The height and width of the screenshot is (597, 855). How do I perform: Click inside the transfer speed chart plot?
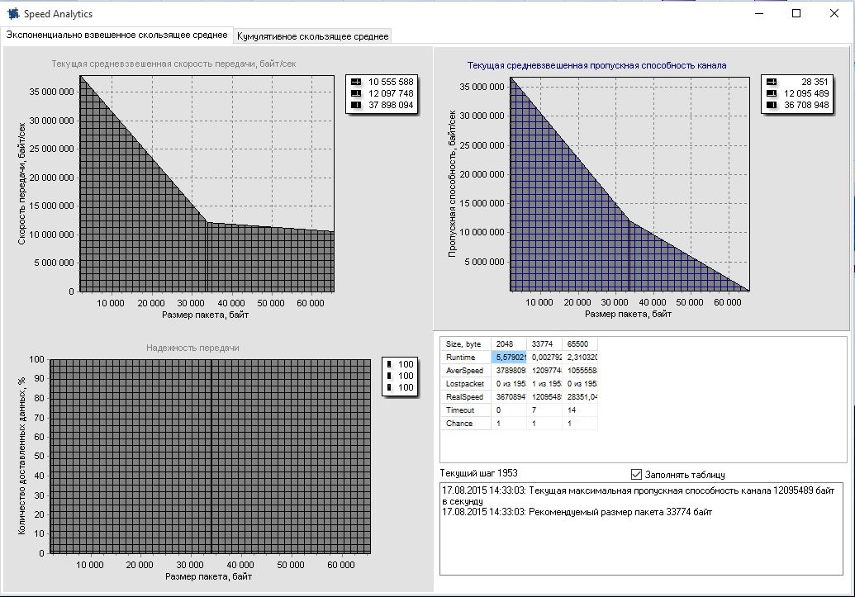click(x=207, y=183)
